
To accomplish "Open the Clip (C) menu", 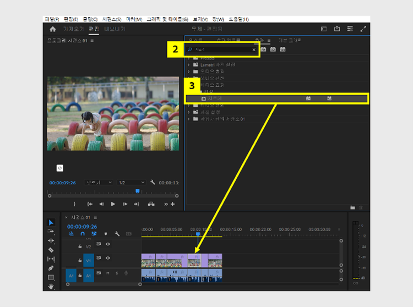I will tap(90, 19).
